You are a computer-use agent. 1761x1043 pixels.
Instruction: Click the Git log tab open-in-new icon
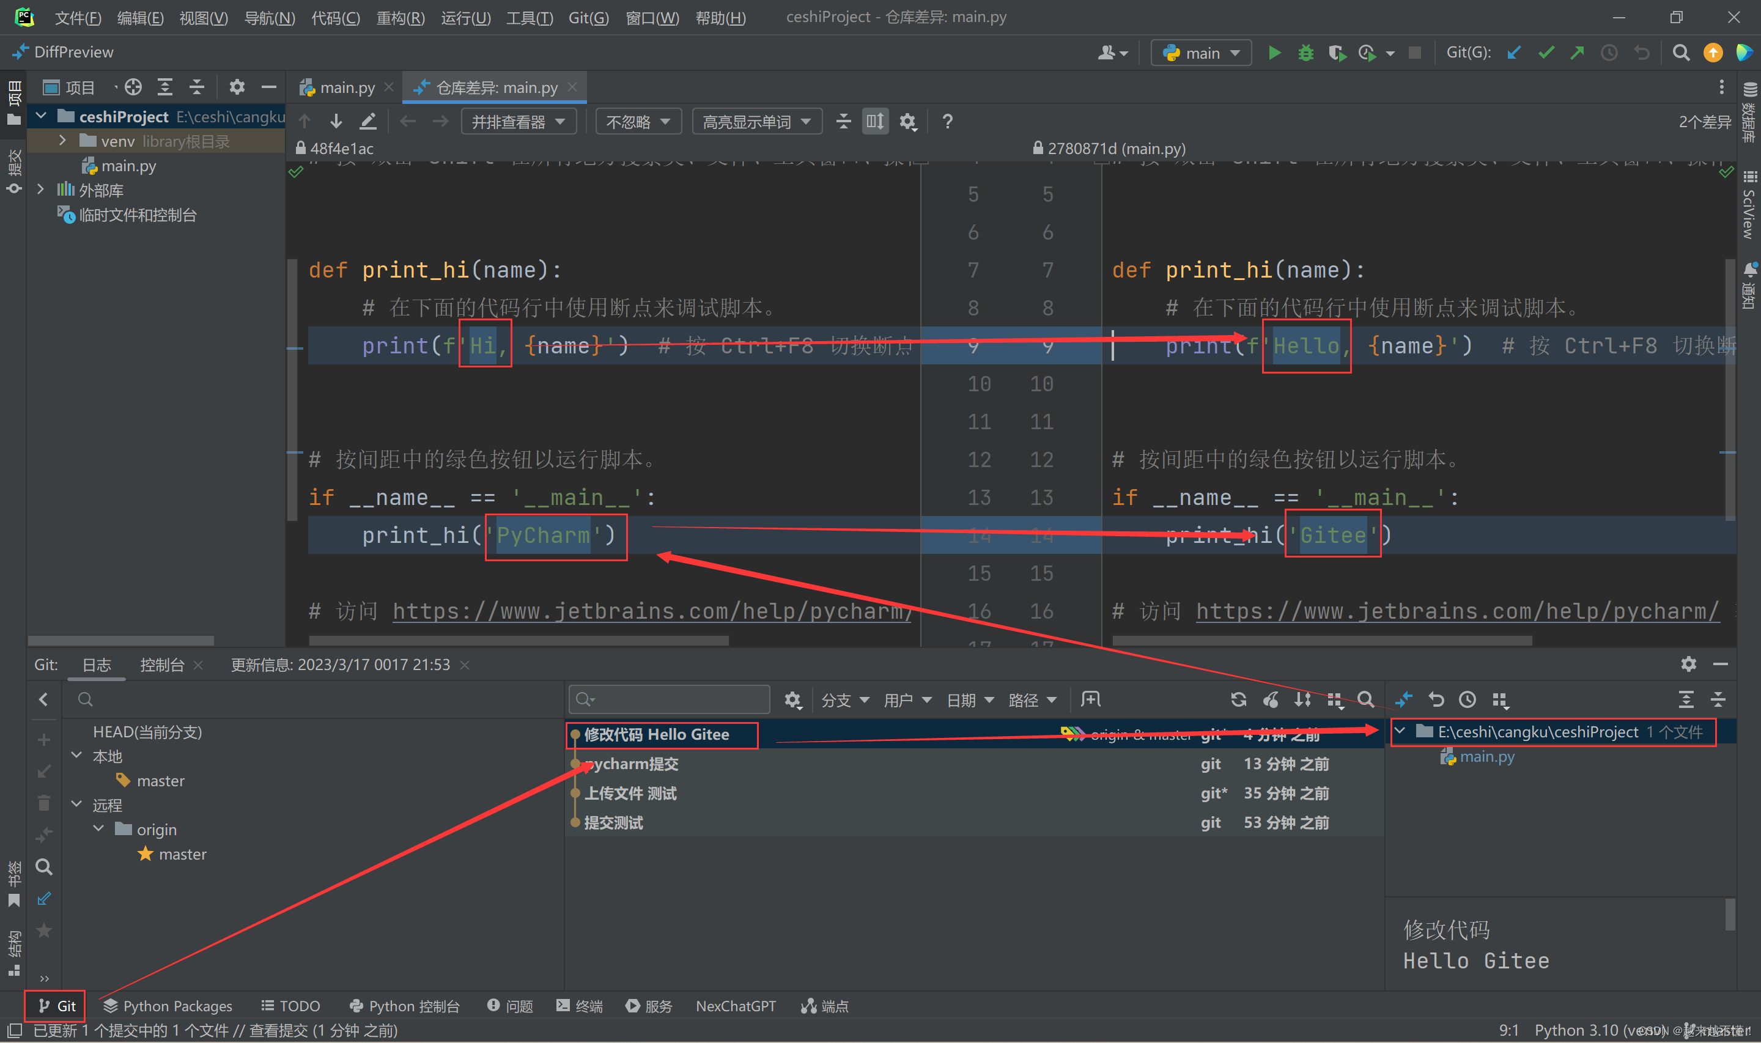1091,699
